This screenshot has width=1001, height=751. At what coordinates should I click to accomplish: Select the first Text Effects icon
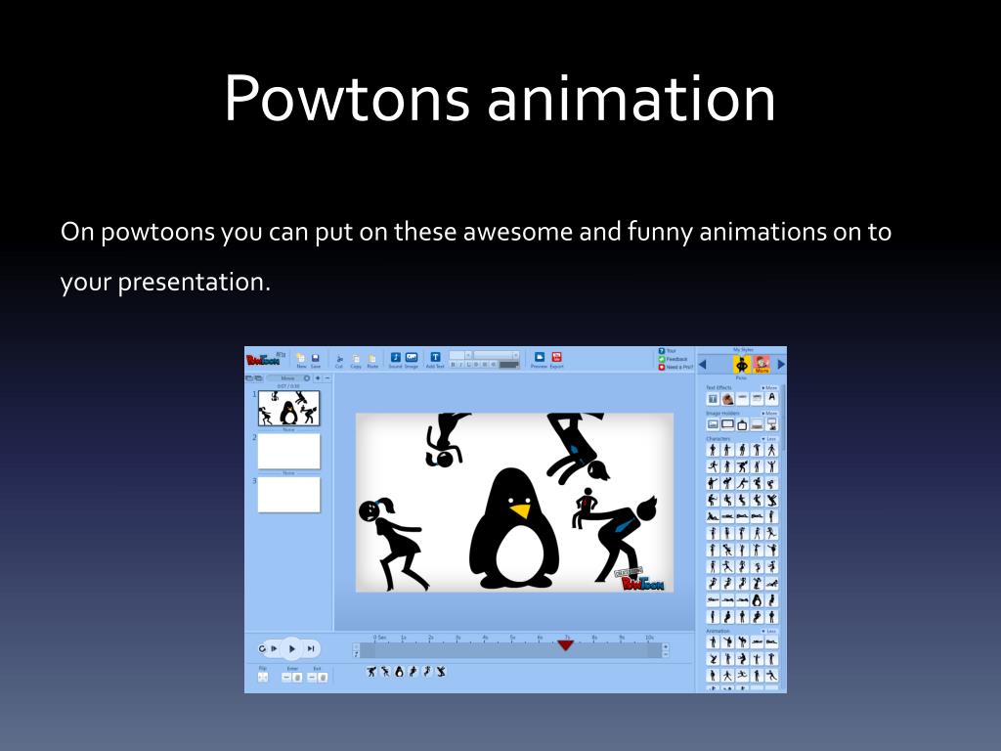pos(713,399)
